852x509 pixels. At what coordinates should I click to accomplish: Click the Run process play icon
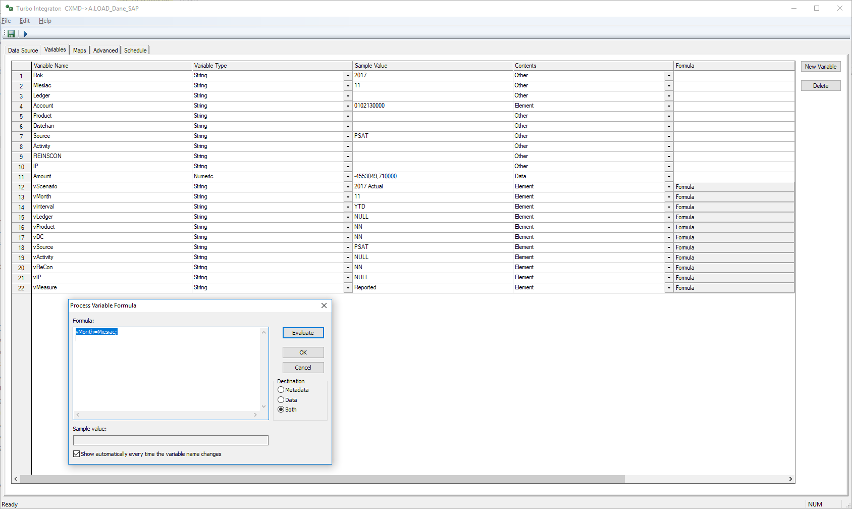tap(25, 34)
